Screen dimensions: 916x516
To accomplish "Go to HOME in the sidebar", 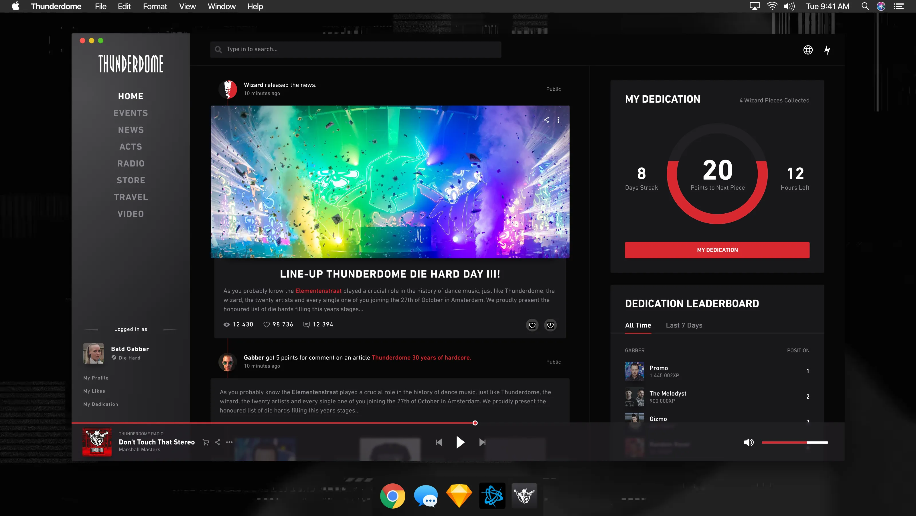I will coord(131,96).
